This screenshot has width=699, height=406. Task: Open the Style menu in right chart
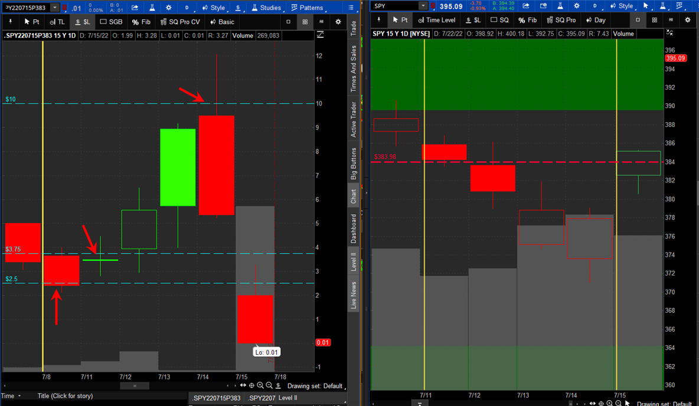(x=622, y=6)
